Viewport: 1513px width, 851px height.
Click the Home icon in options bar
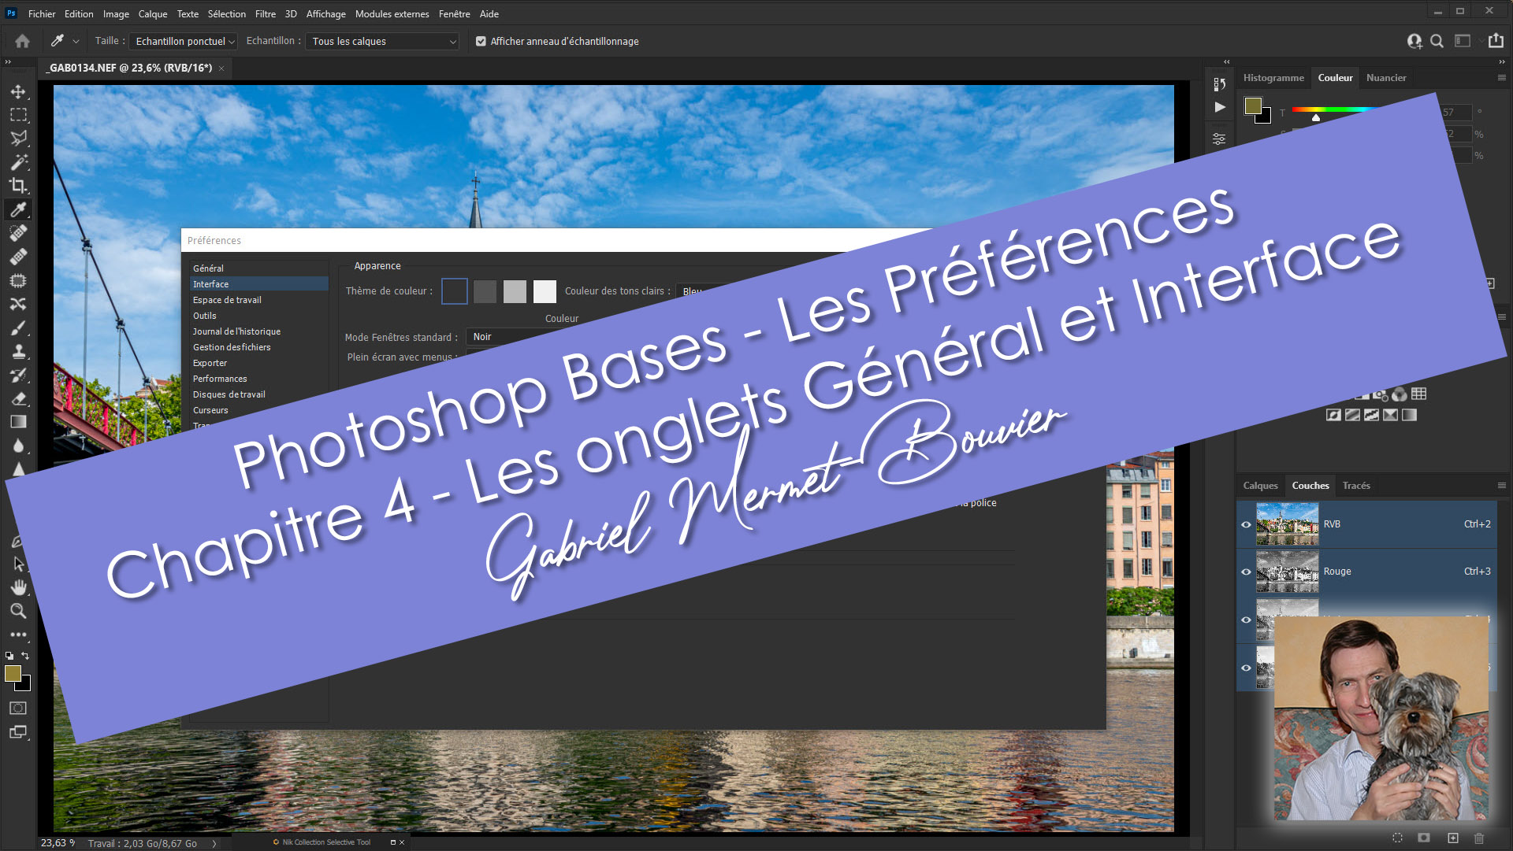click(x=22, y=41)
